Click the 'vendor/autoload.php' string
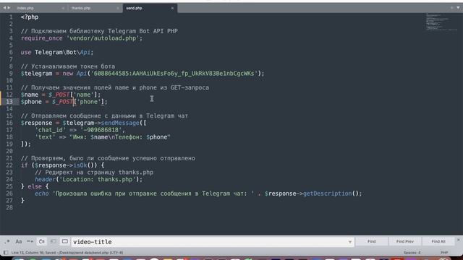463x260 pixels. 103,38
